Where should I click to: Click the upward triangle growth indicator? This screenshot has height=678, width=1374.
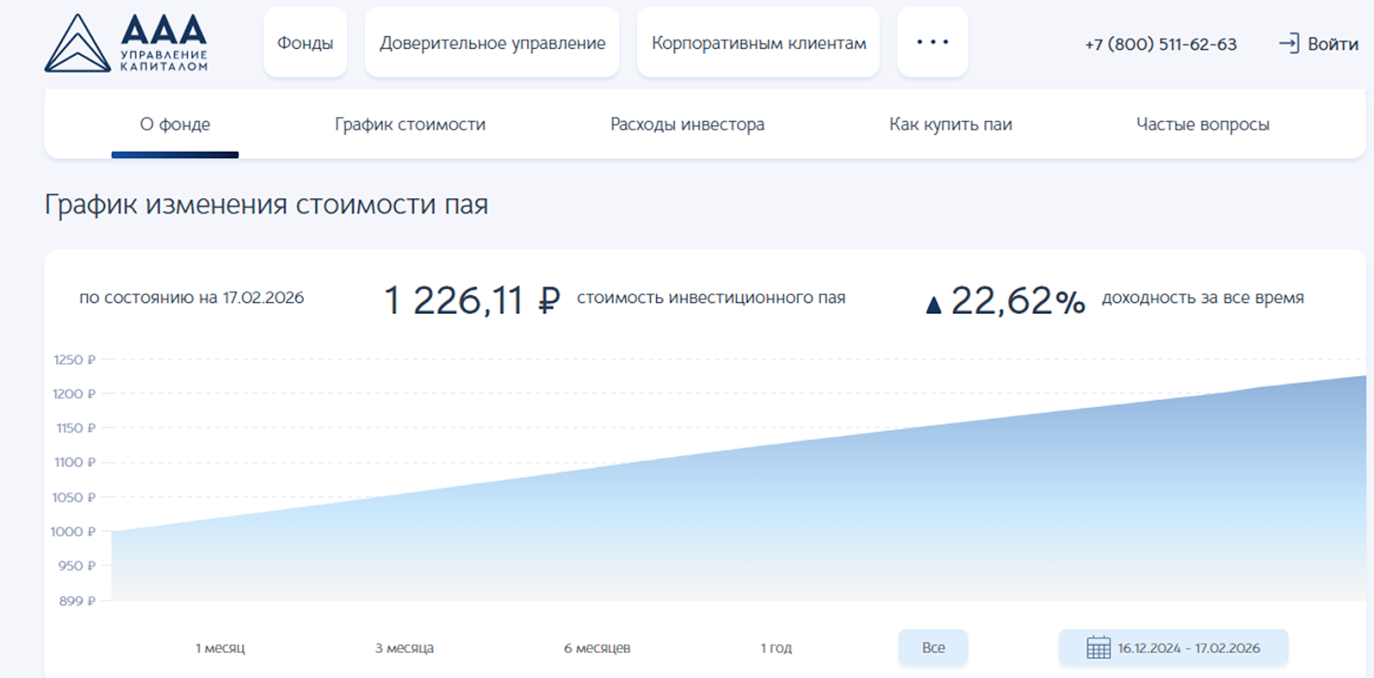pyautogui.click(x=934, y=304)
